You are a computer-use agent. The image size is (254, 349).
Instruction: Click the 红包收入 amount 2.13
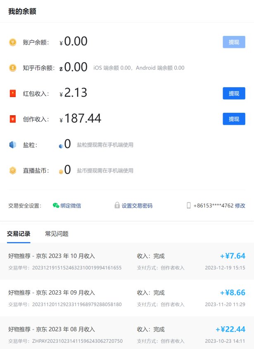point(76,93)
